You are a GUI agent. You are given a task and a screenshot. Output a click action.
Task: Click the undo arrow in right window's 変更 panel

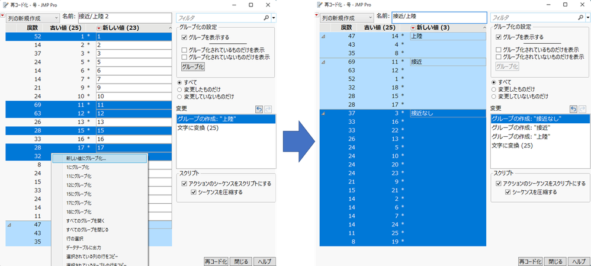573,109
